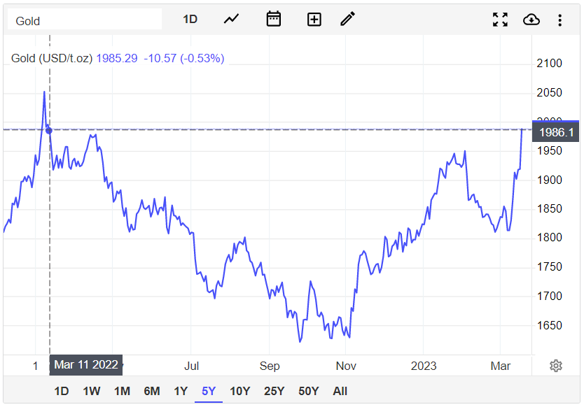This screenshot has width=584, height=407.
Task: Toggle fullscreen chart view
Action: tap(500, 20)
